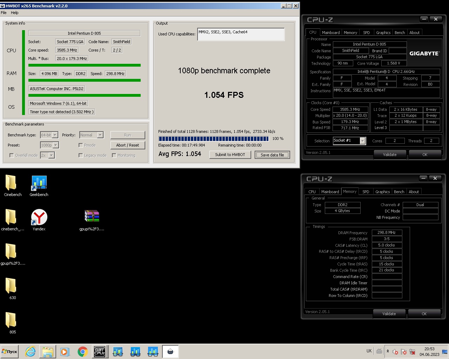Click the ASUSTeK Computer INC. P5LD2 field
The width and height of the screenshot is (449, 359).
[x=56, y=89]
